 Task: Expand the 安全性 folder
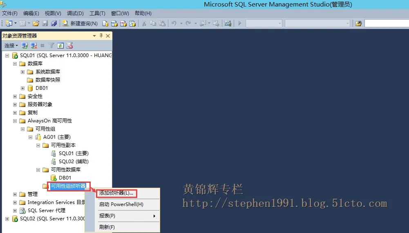tap(15, 96)
